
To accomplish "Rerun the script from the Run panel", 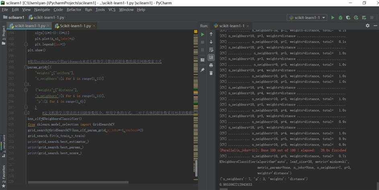I will 203,35.
